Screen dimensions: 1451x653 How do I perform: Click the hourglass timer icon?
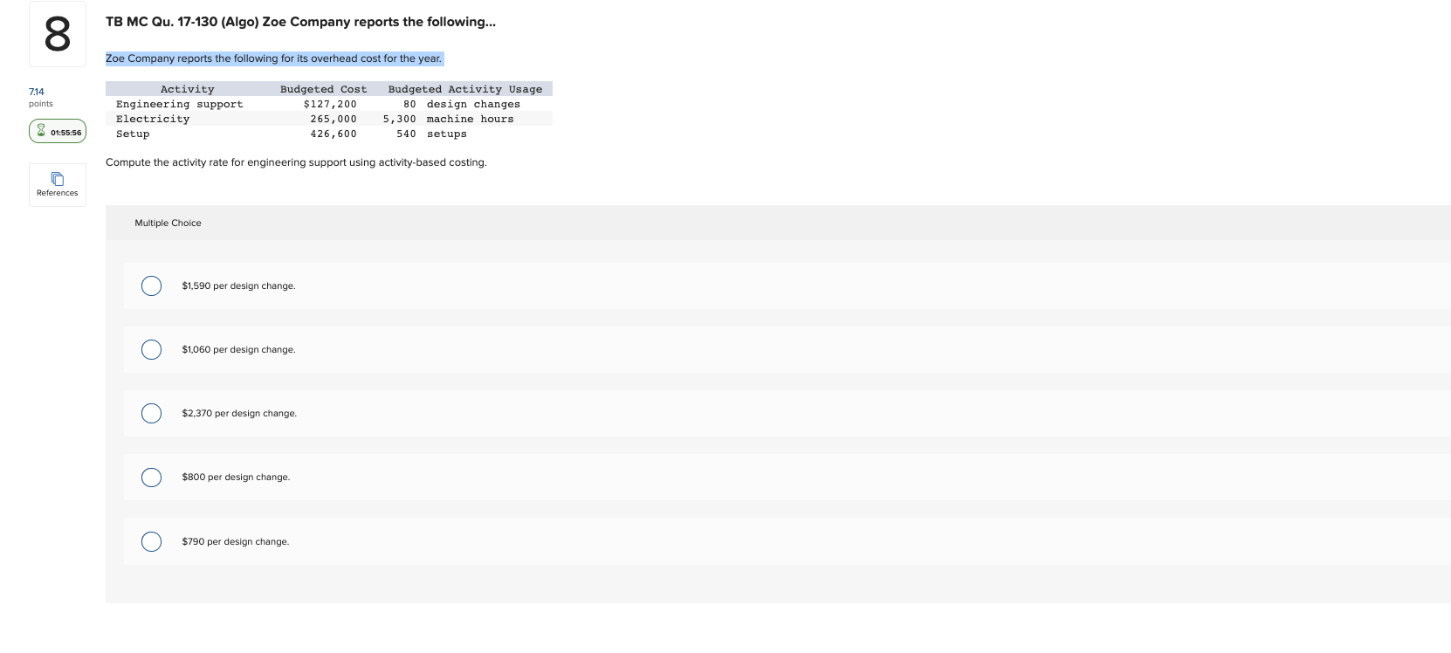coord(40,131)
